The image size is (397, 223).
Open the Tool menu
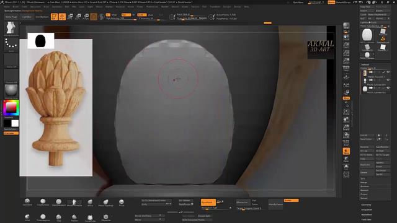[x=204, y=7]
